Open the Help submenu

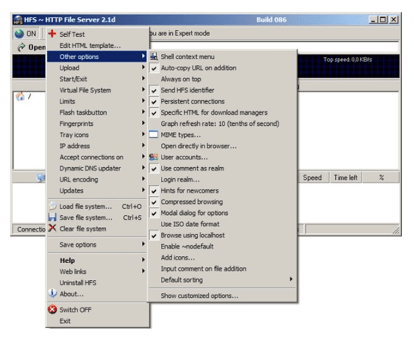pyautogui.click(x=97, y=260)
